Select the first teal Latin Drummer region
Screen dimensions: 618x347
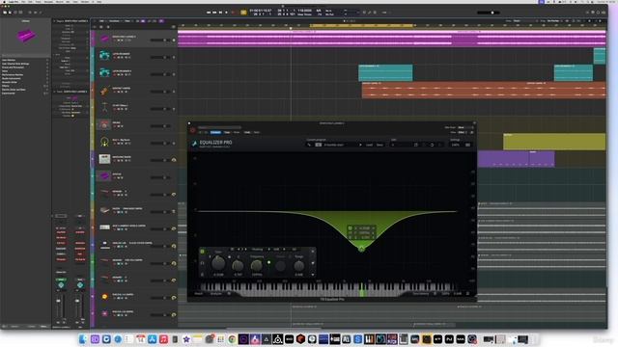click(x=385, y=73)
